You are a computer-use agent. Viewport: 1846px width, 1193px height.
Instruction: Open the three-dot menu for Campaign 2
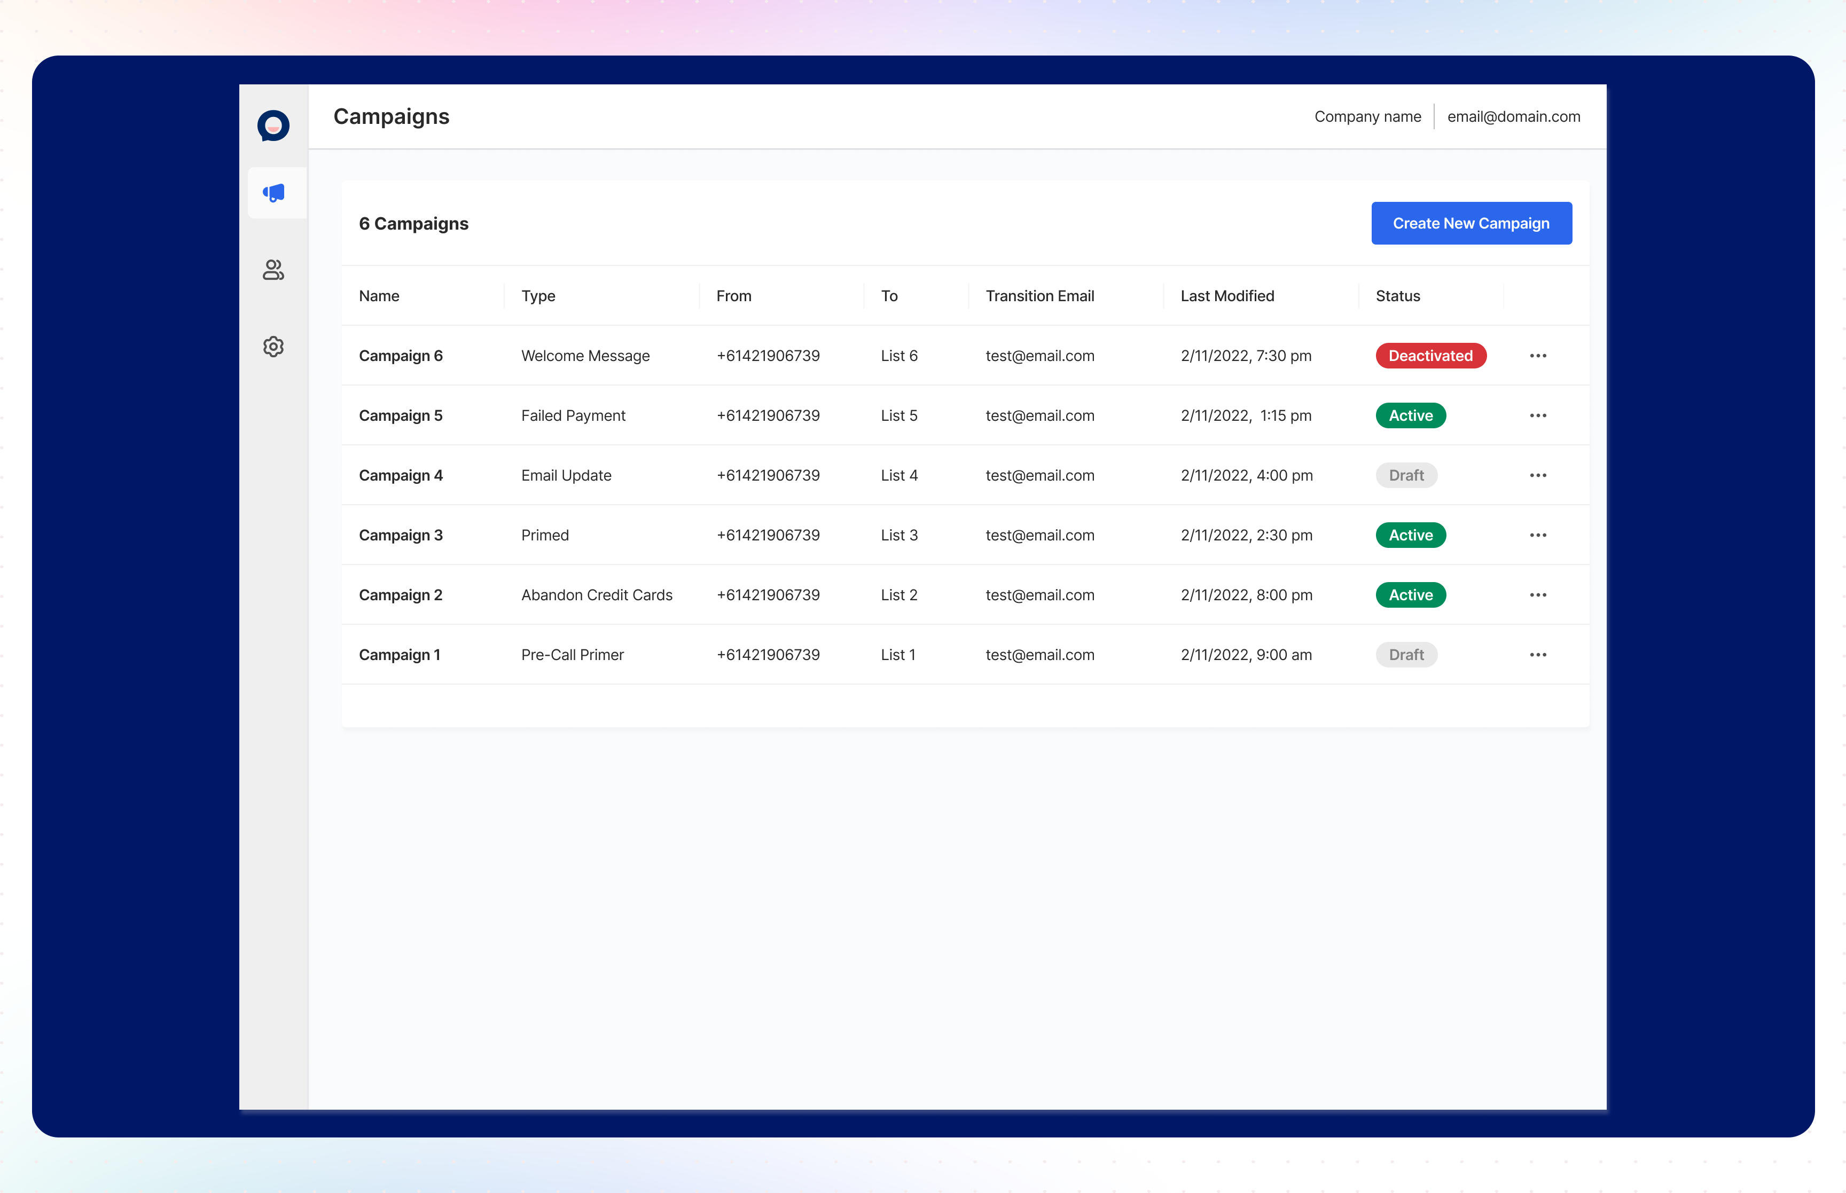(1538, 595)
